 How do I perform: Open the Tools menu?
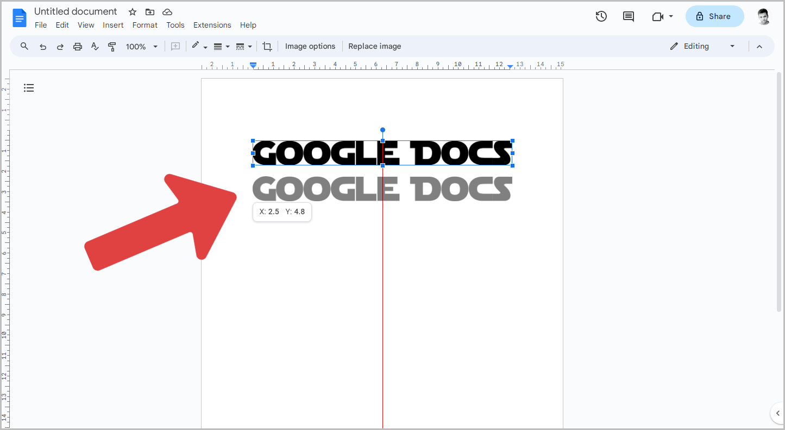[x=175, y=25]
